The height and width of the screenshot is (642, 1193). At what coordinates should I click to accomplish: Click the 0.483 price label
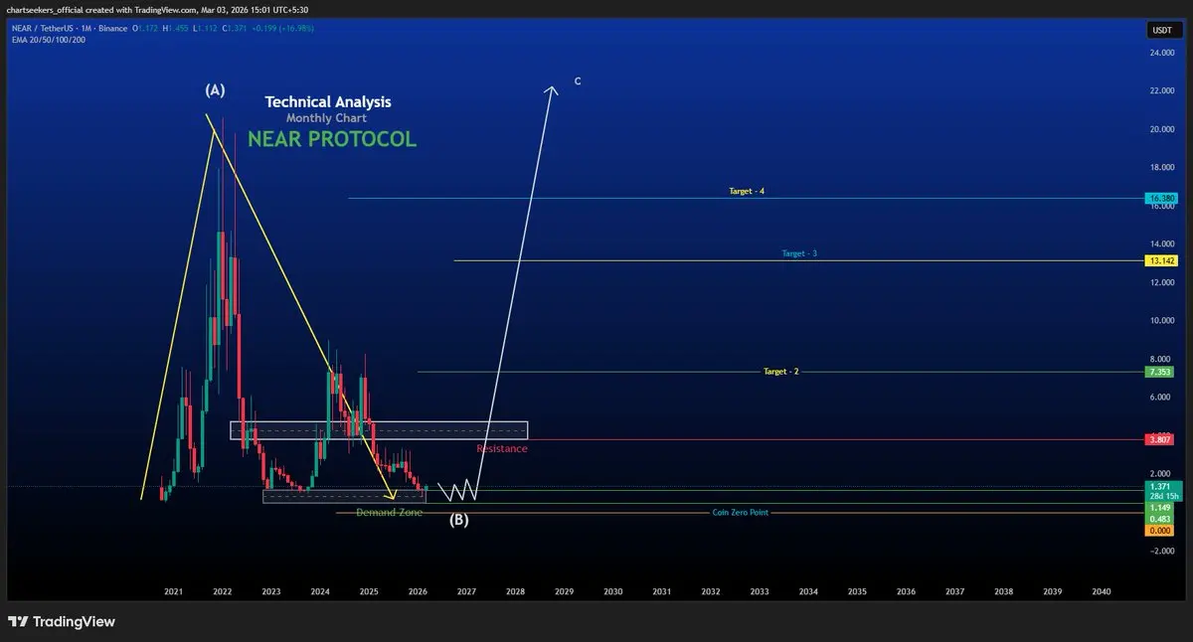[1160, 519]
